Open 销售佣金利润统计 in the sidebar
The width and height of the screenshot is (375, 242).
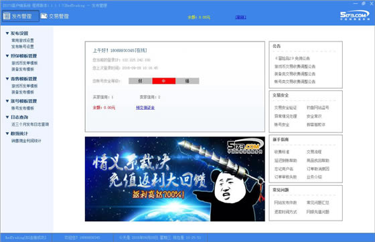click(x=26, y=141)
